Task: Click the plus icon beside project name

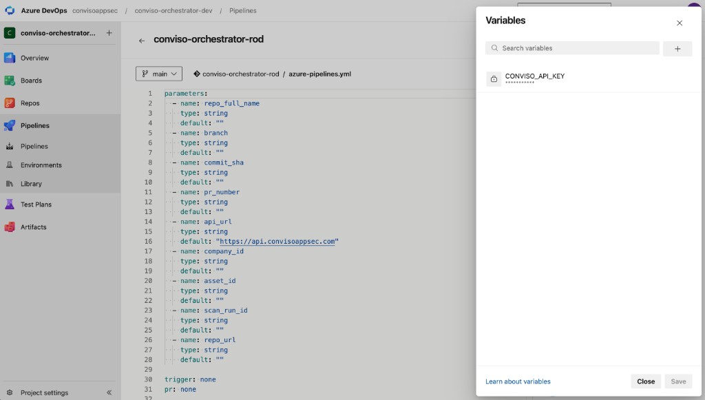Action: click(x=109, y=33)
